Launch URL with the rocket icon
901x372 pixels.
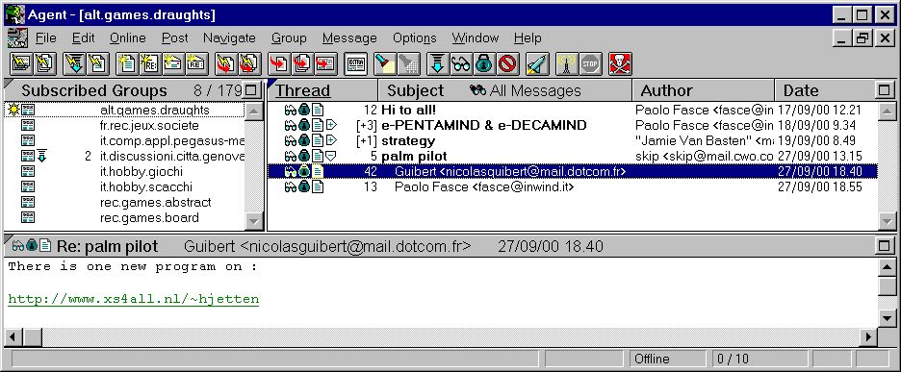537,63
